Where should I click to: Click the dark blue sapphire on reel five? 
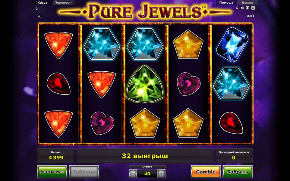(232, 45)
